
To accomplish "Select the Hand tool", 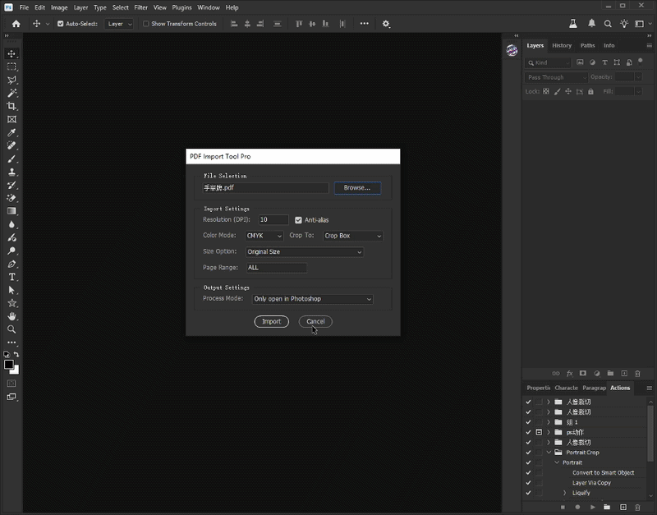I will [11, 316].
